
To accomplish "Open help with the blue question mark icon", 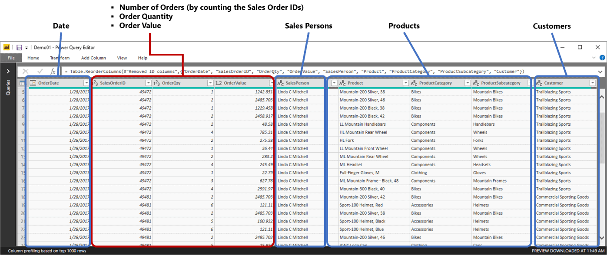I will click(602, 58).
